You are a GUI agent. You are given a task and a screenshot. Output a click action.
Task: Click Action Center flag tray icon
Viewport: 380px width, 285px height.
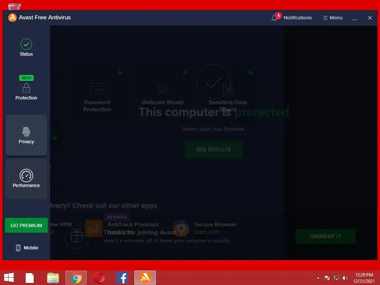pos(327,278)
